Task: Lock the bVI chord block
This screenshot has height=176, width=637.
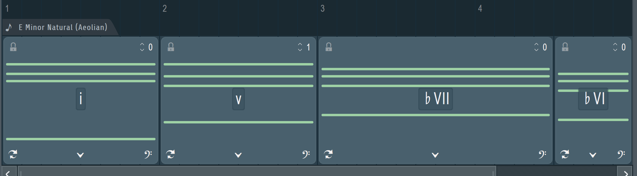Action: pyautogui.click(x=565, y=47)
